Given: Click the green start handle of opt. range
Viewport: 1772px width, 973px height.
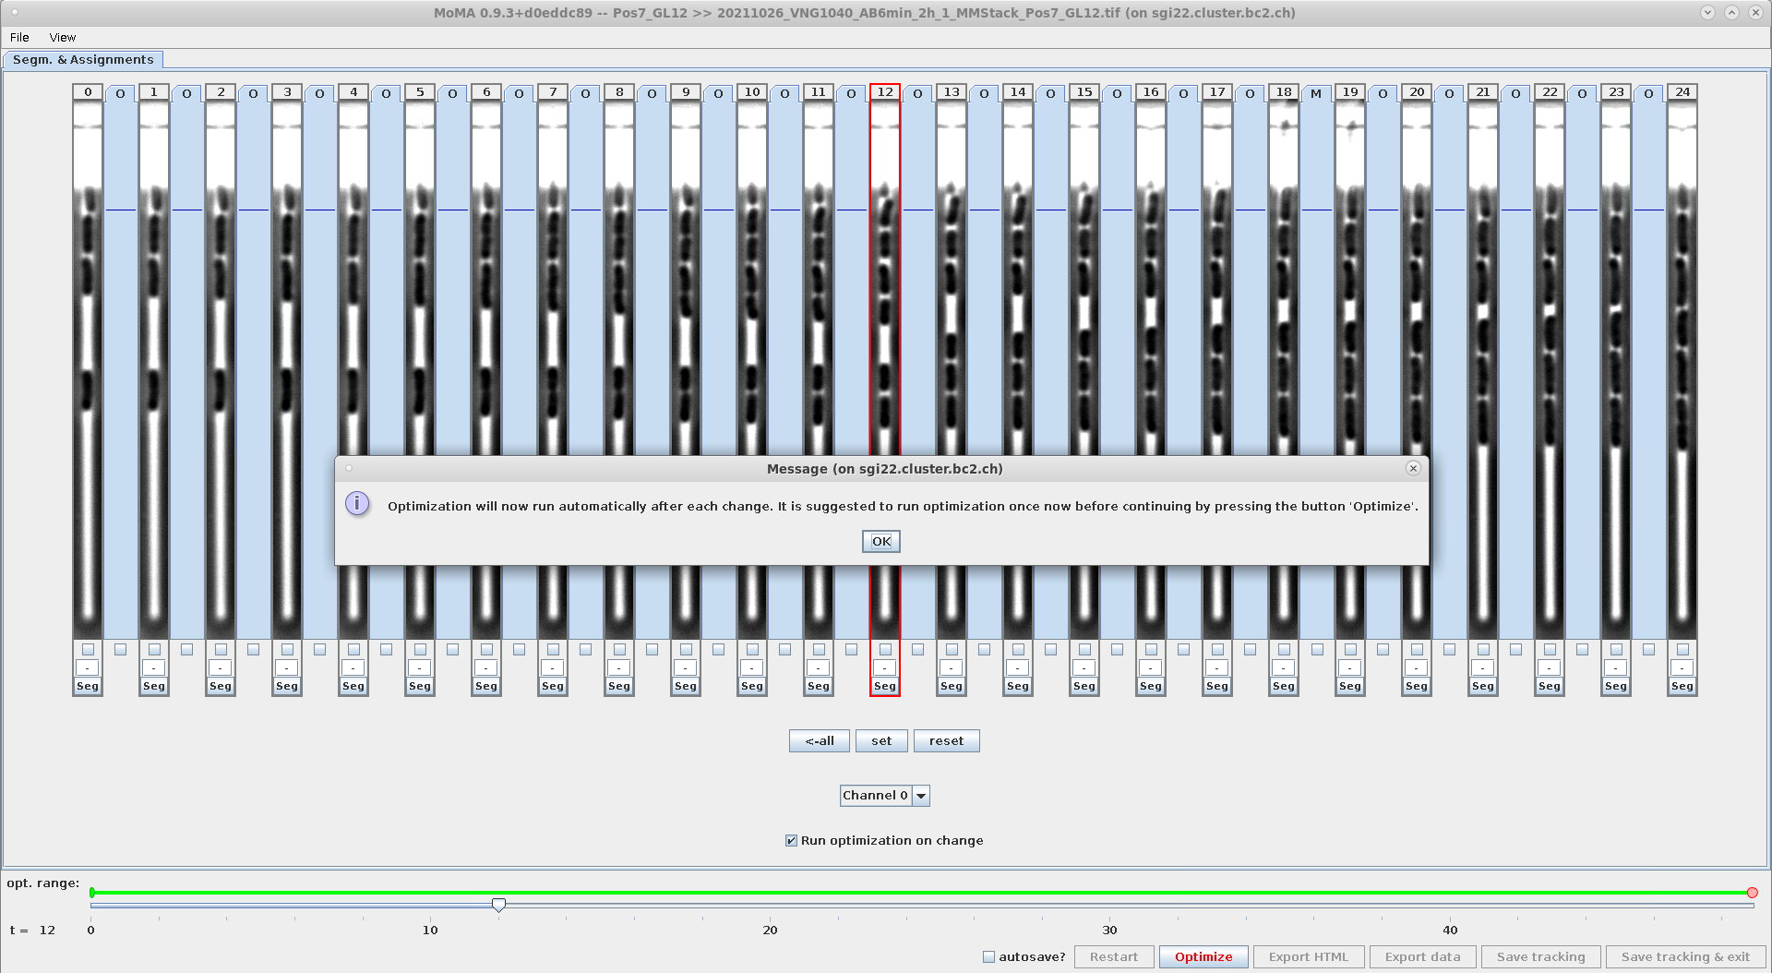Looking at the screenshot, I should (92, 893).
